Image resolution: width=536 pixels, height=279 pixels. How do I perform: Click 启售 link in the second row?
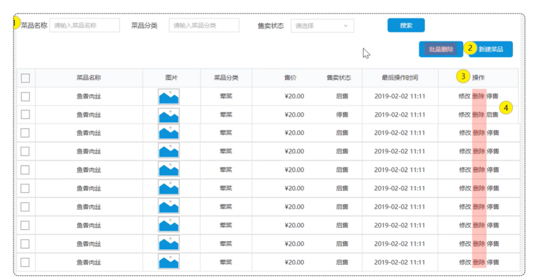[492, 115]
